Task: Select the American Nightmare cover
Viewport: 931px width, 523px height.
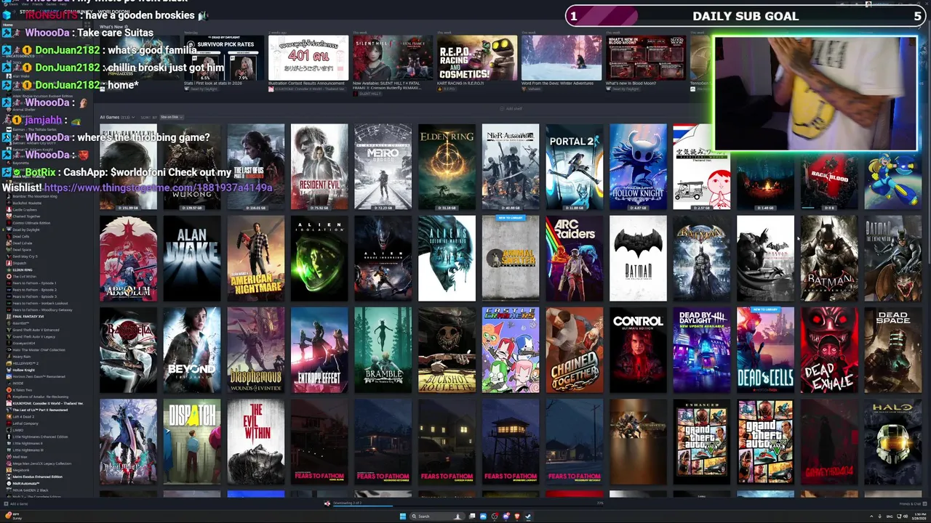Action: [255, 259]
